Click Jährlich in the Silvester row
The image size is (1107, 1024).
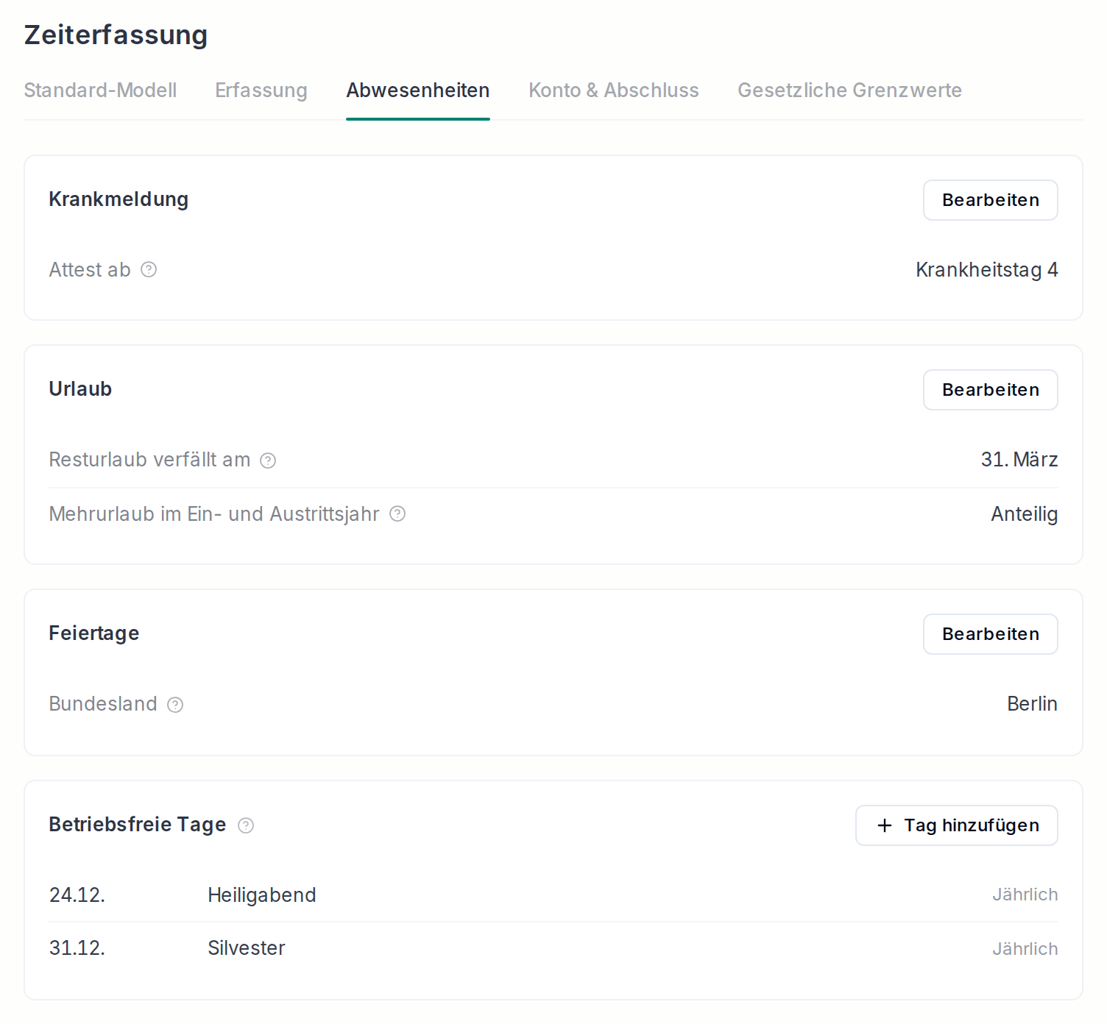pyautogui.click(x=1025, y=949)
